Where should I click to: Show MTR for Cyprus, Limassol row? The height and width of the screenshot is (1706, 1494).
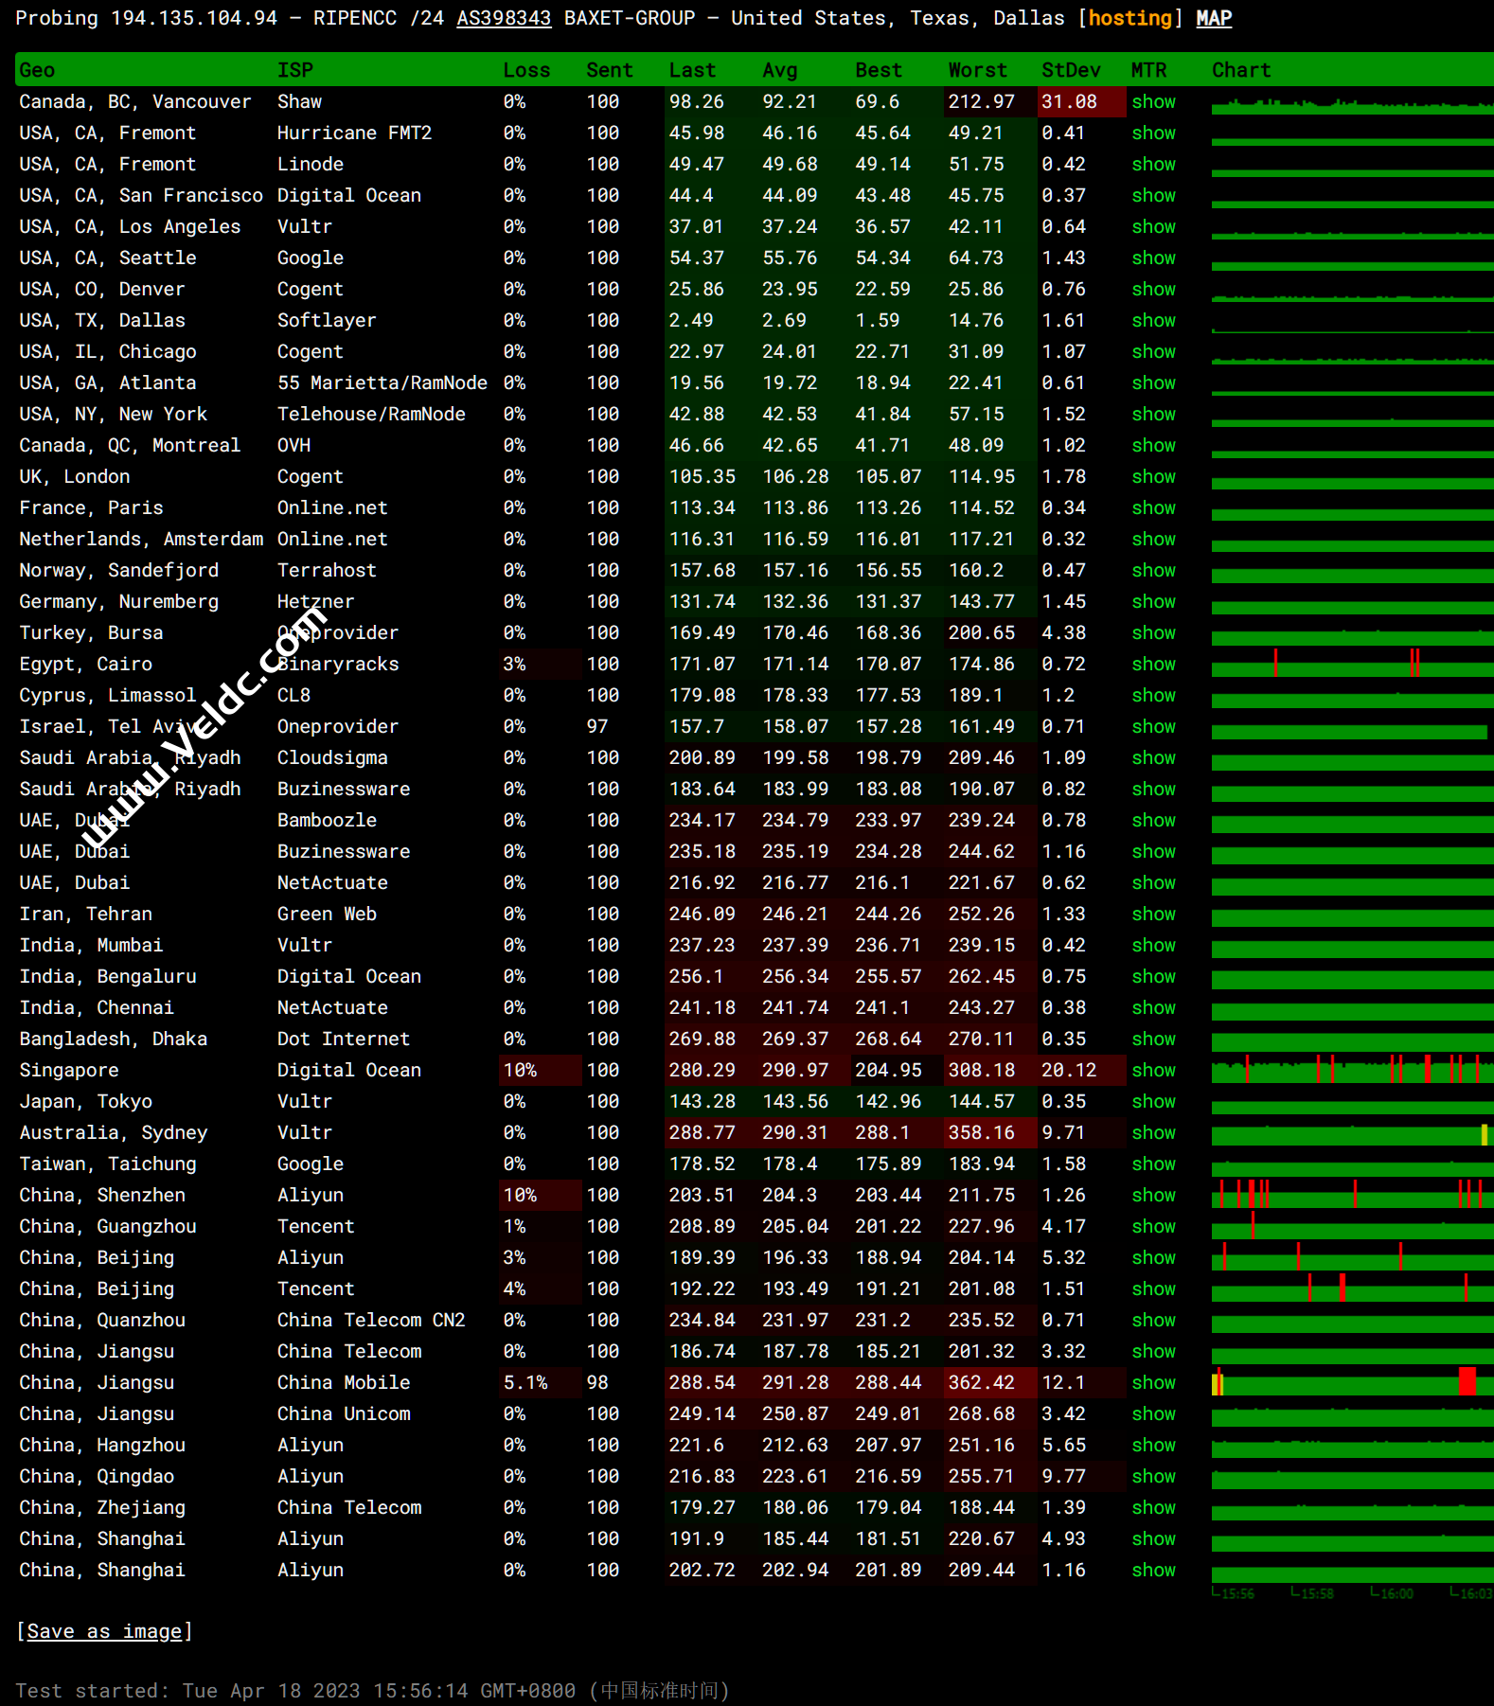[1153, 695]
